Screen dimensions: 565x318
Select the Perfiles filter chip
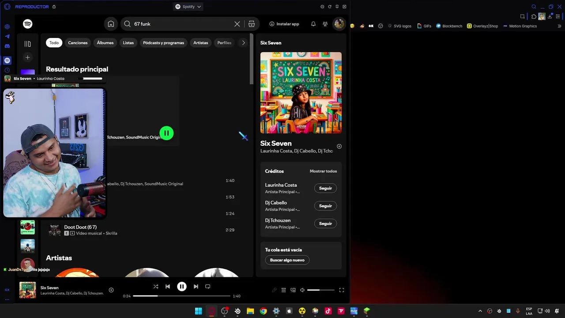point(224,43)
